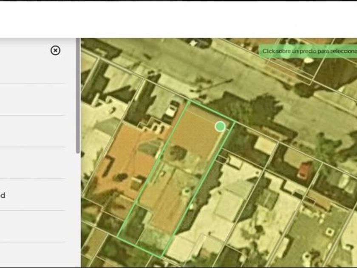Click the 'Click sobre un predio para seleccionar' banner
Viewport: 357px width, 268px height.
(308, 51)
